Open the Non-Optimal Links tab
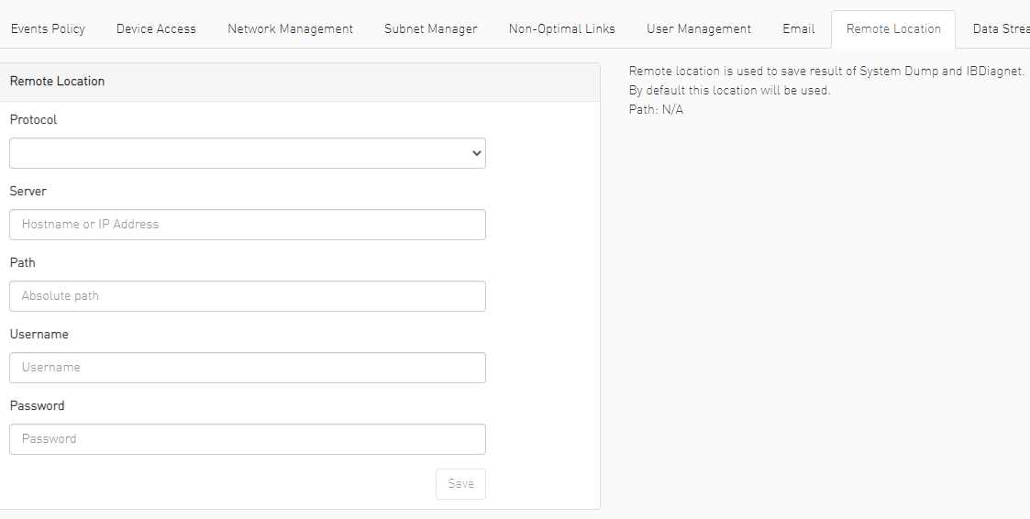 click(x=561, y=28)
